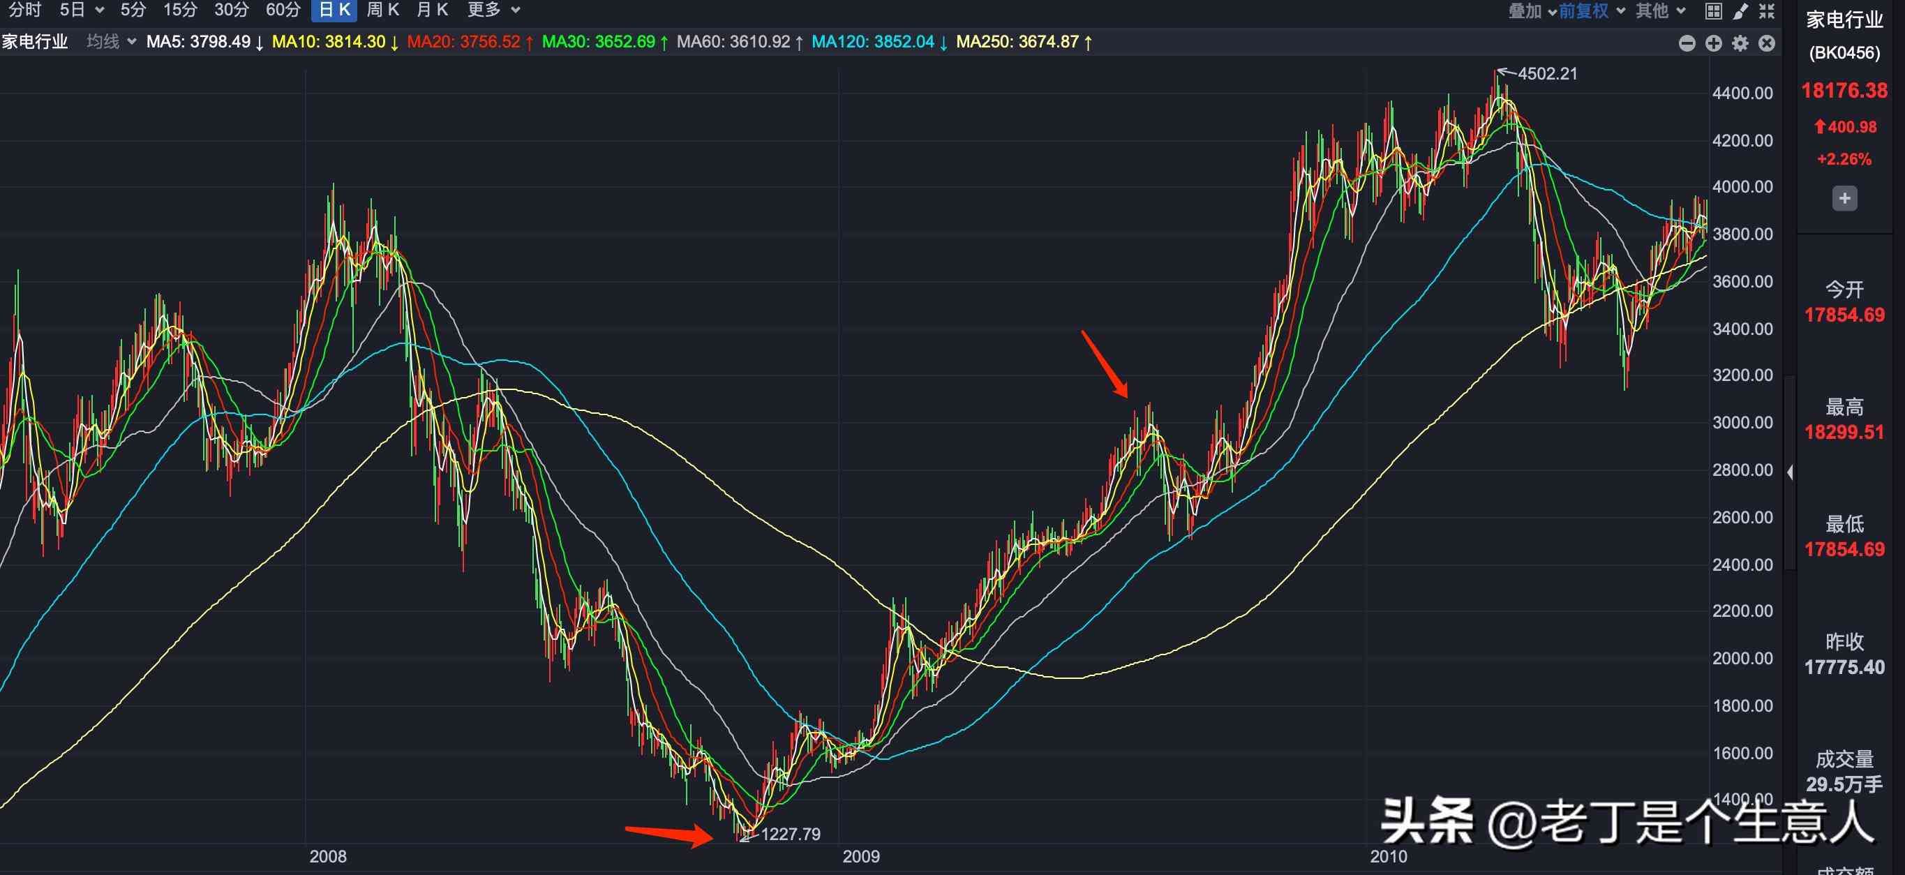Click the exit fullscreen shrink icon
Viewport: 1905px width, 875px height.
(x=1768, y=11)
